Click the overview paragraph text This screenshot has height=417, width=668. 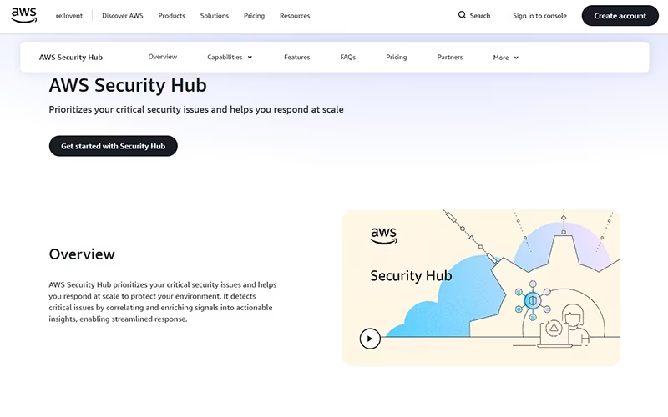tap(162, 302)
